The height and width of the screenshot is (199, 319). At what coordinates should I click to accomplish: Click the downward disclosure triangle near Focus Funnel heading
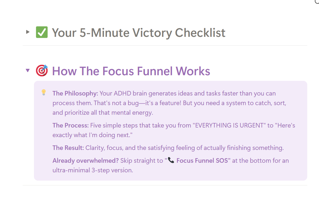28,70
